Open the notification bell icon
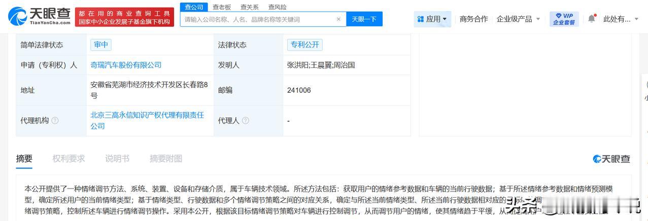The image size is (648, 221). pyautogui.click(x=592, y=19)
